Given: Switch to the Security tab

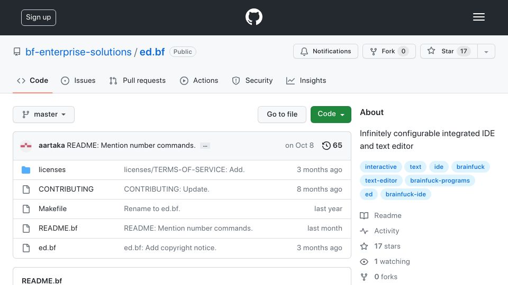Looking at the screenshot, I should (252, 80).
